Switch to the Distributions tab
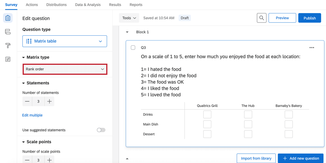 click(56, 5)
